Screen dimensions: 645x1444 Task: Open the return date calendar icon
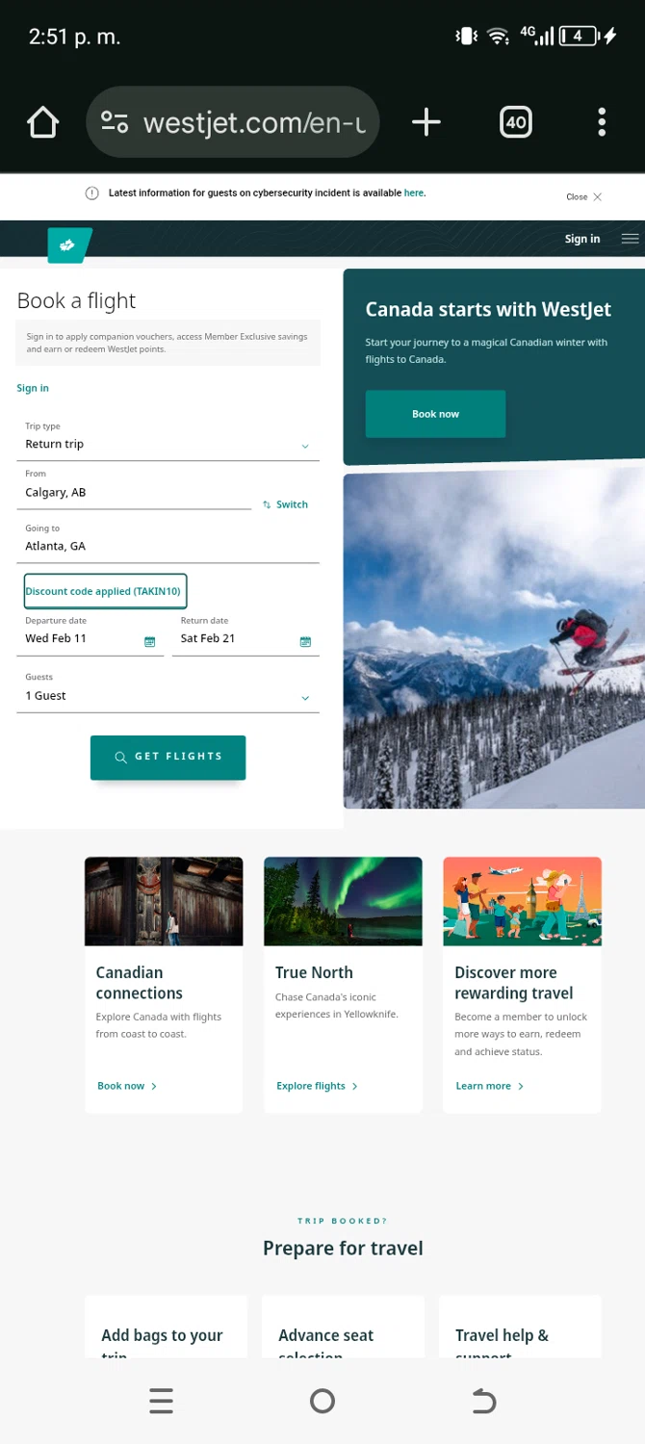point(305,641)
